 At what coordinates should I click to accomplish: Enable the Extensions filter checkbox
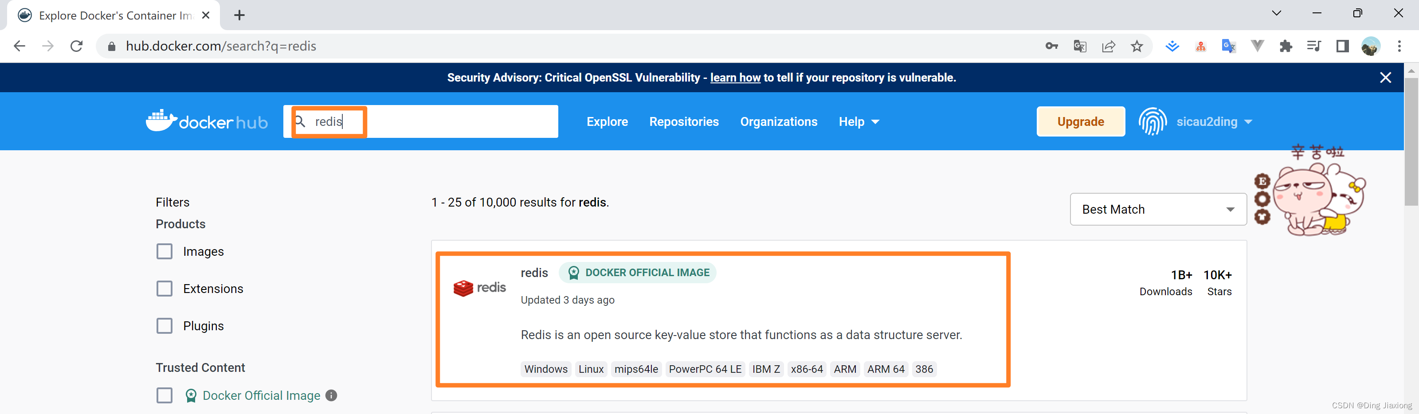point(164,289)
